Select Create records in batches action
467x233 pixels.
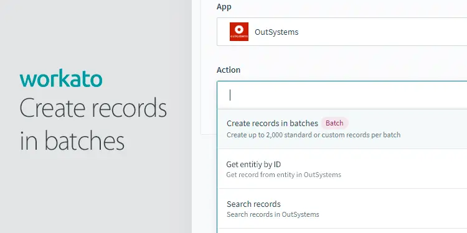click(342, 129)
